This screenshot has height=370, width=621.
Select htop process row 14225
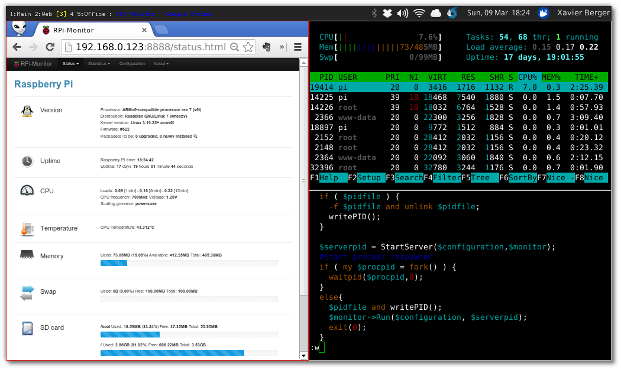tap(458, 98)
